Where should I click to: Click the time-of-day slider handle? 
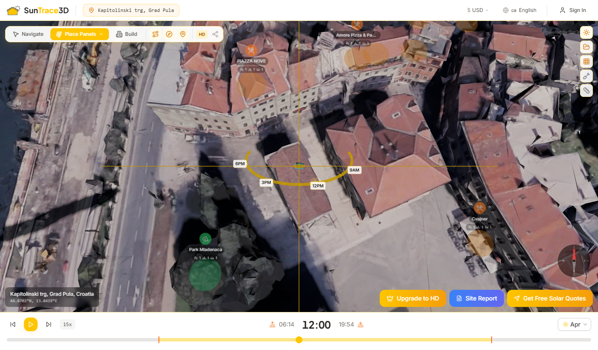pos(299,340)
